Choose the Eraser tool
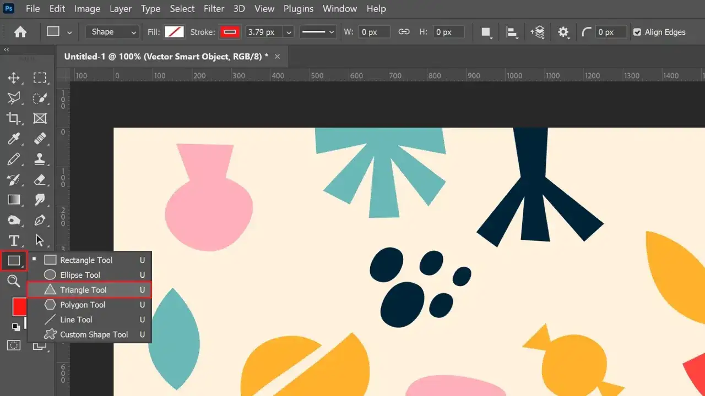The width and height of the screenshot is (705, 396). tap(40, 179)
